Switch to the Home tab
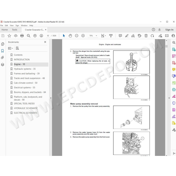 click(5, 30)
